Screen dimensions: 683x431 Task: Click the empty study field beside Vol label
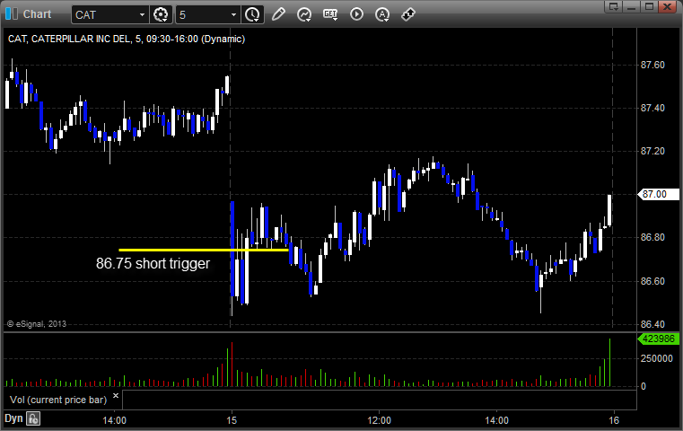click(x=380, y=400)
